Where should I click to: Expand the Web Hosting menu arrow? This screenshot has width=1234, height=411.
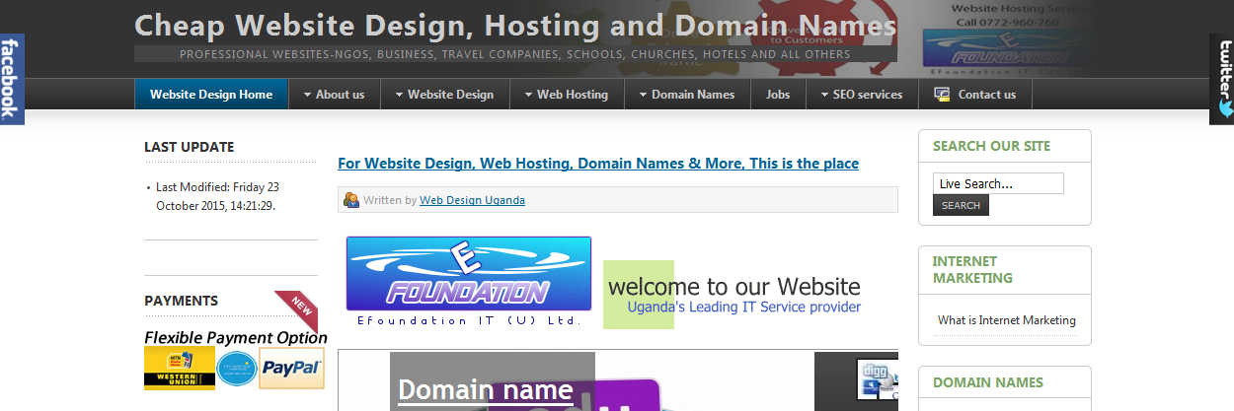point(528,95)
